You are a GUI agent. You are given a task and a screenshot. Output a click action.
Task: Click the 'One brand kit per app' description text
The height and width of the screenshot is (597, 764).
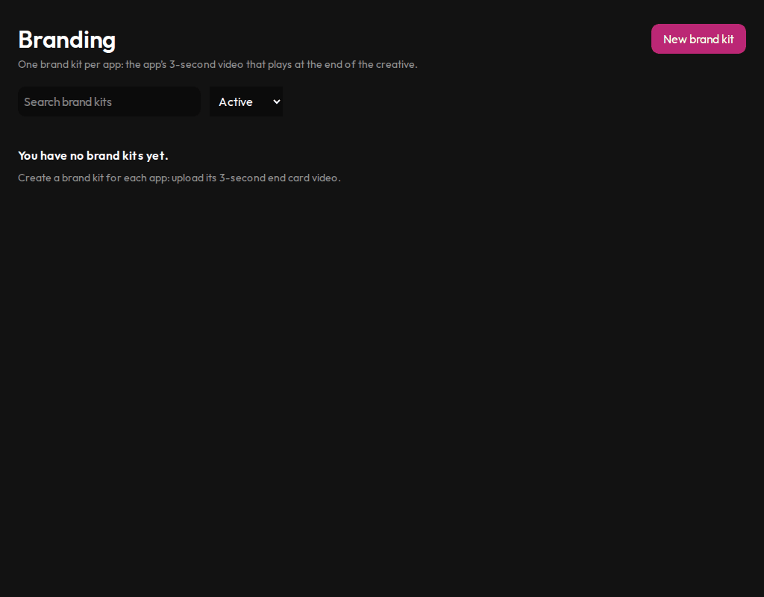[218, 64]
